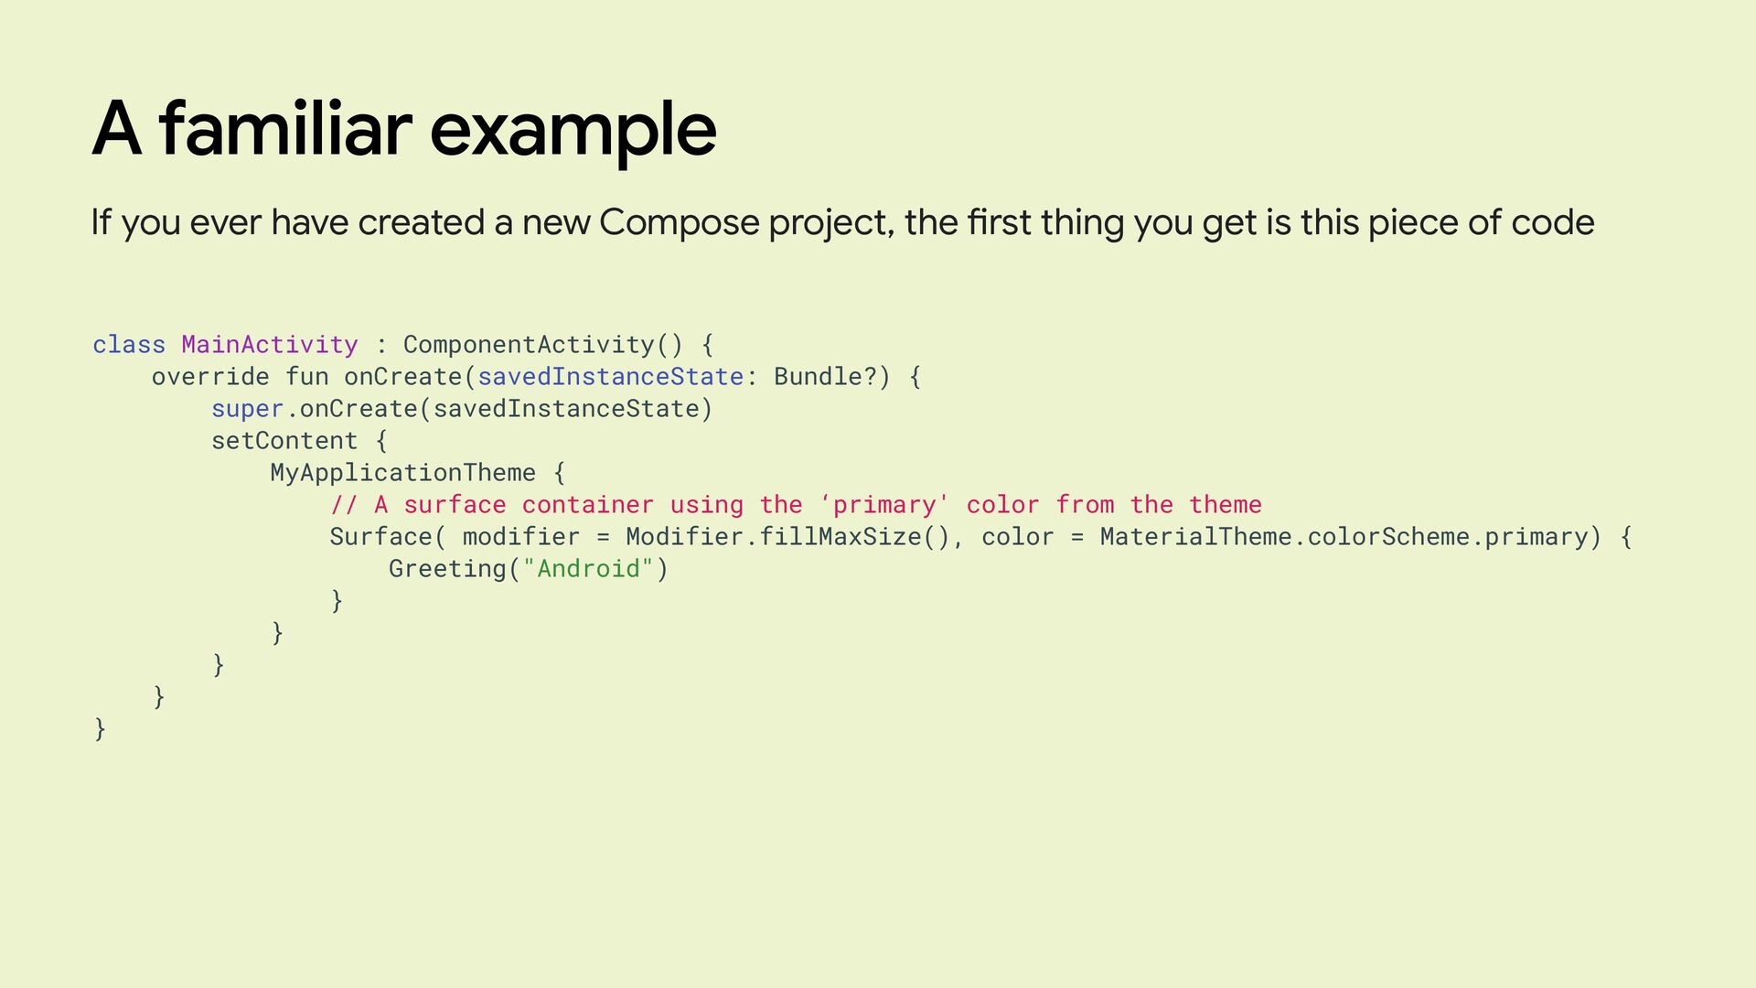The image size is (1756, 988).
Task: Click the "MyApplicationTheme" composable name
Action: click(402, 473)
